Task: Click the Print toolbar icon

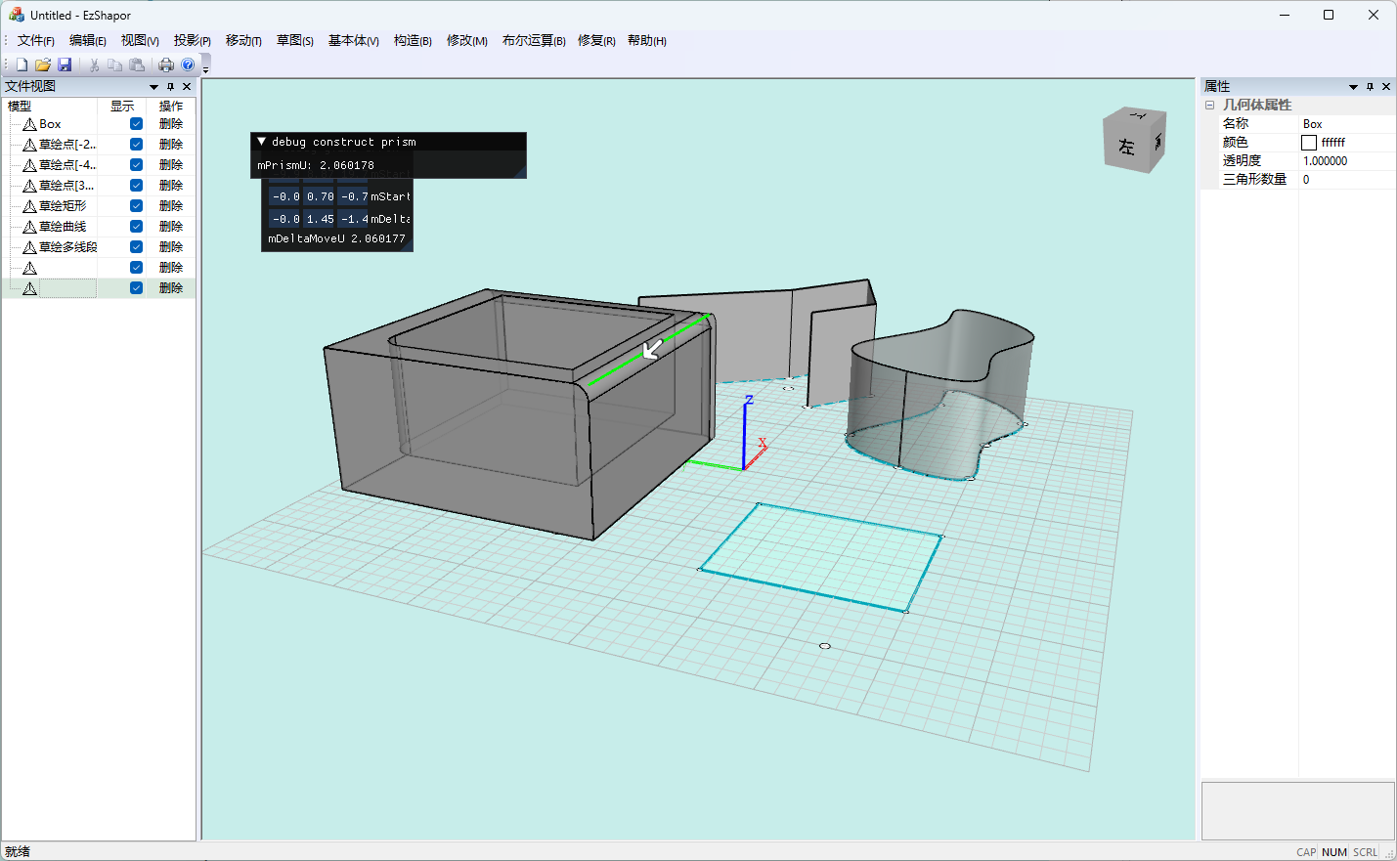Action: pyautogui.click(x=166, y=65)
